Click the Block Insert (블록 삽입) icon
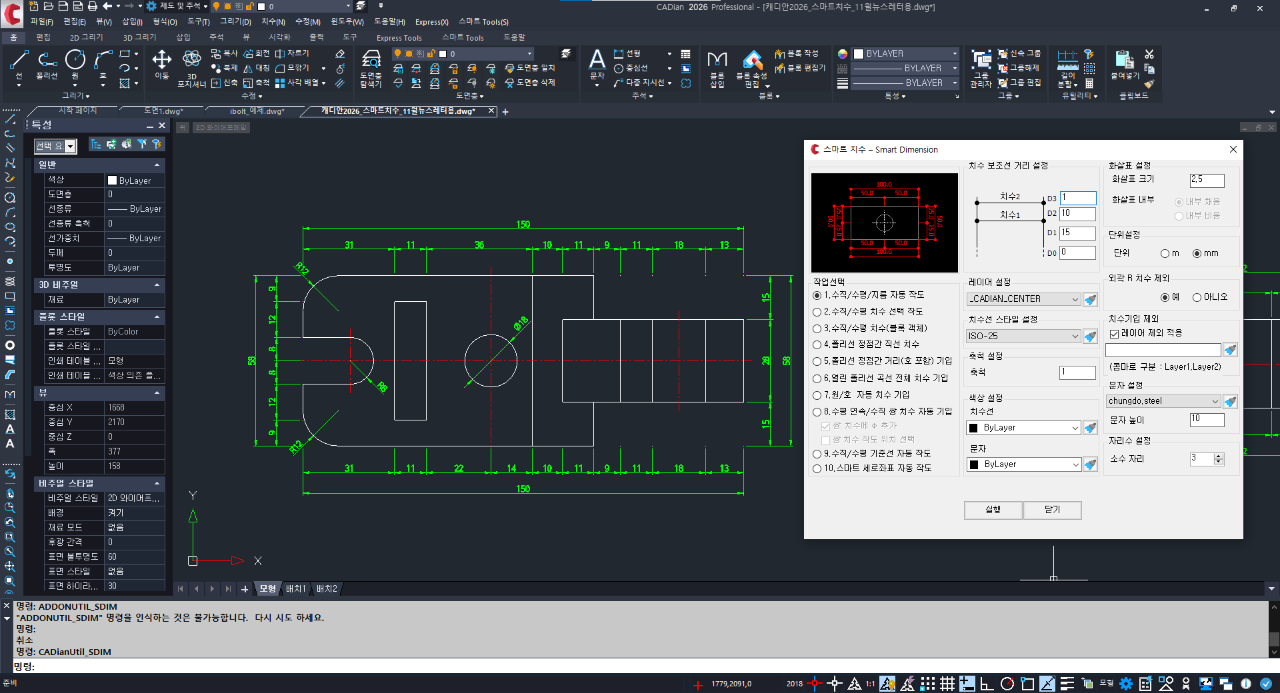The width and height of the screenshot is (1280, 693). 717,61
